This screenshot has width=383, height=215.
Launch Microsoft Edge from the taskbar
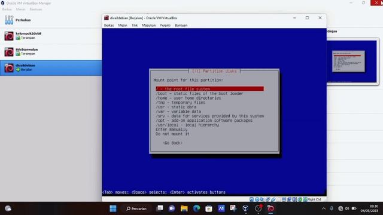(196, 208)
